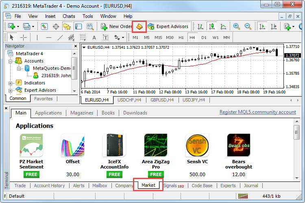This screenshot has height=203, width=305.
Task: Open the MetaEditor book icon
Action: pos(139,26)
